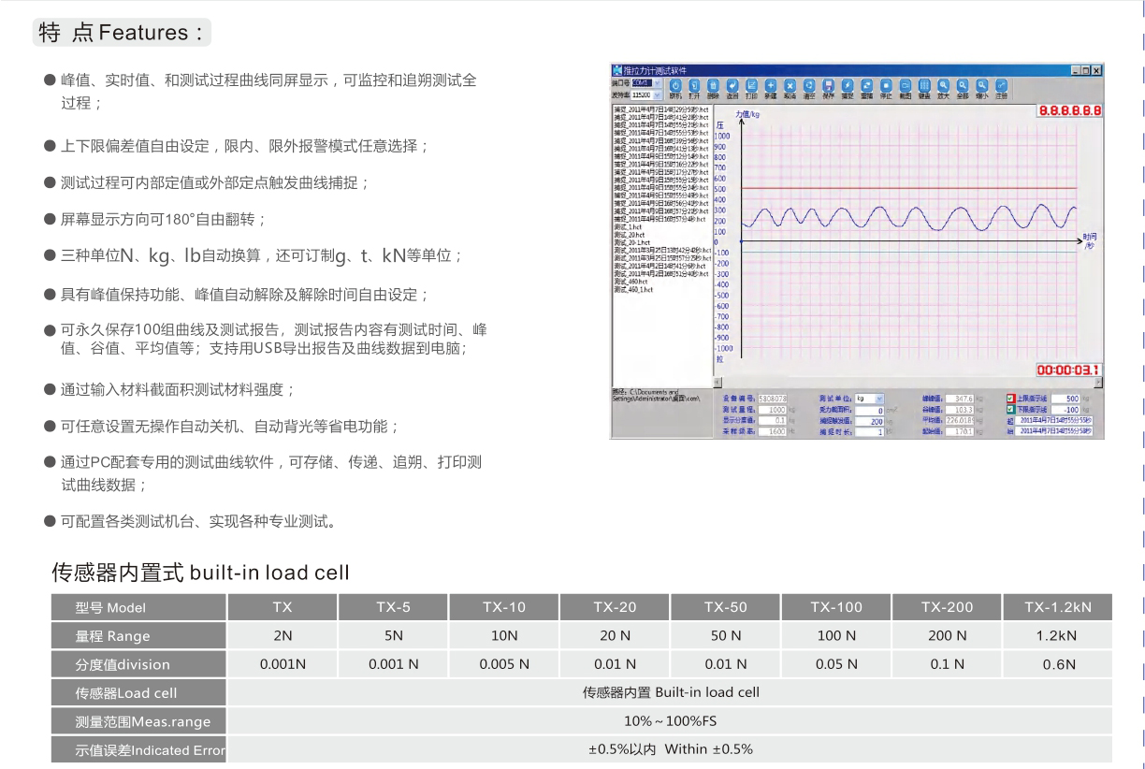Viewport: 1145px width, 769px height.
Task: Click the chart's horizontal scrollbar right arrow
Action: (1098, 382)
